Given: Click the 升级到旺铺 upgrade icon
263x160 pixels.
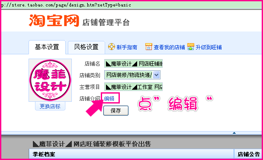Looking at the screenshot, I should pos(191,47).
